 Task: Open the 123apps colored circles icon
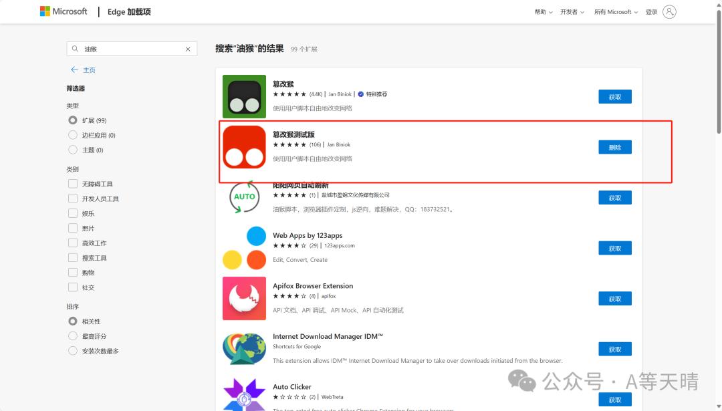point(244,248)
